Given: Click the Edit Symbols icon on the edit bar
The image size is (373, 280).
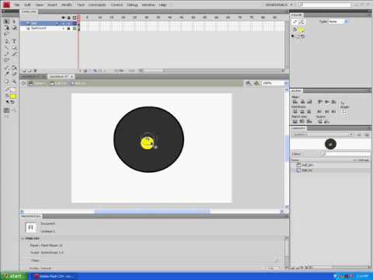Looking at the screenshot, I should click(x=256, y=83).
